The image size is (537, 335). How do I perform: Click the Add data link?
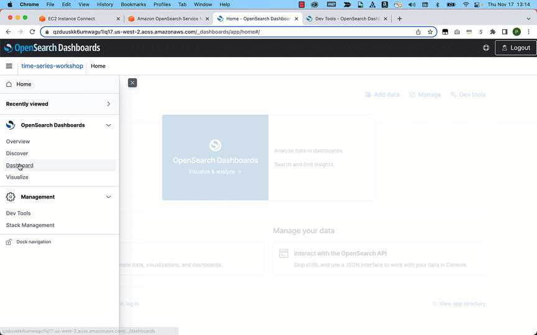click(x=382, y=95)
